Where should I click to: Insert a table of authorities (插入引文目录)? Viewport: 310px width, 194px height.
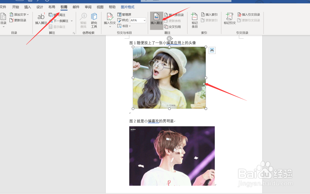pyautogui.click(x=252, y=14)
